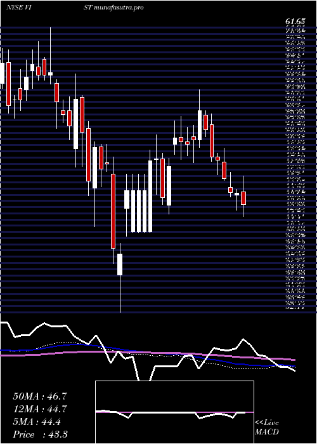This screenshot has height=444, width=317.
Task: Click inside the MACD inset chart panel
Action: tap(174, 412)
